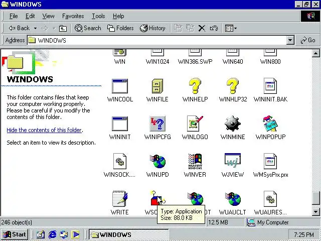Open Outlook Express quick launch icon
The image size is (321, 241).
[64, 234]
